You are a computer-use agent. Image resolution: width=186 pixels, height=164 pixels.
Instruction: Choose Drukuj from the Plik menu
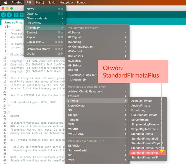pos(45,54)
